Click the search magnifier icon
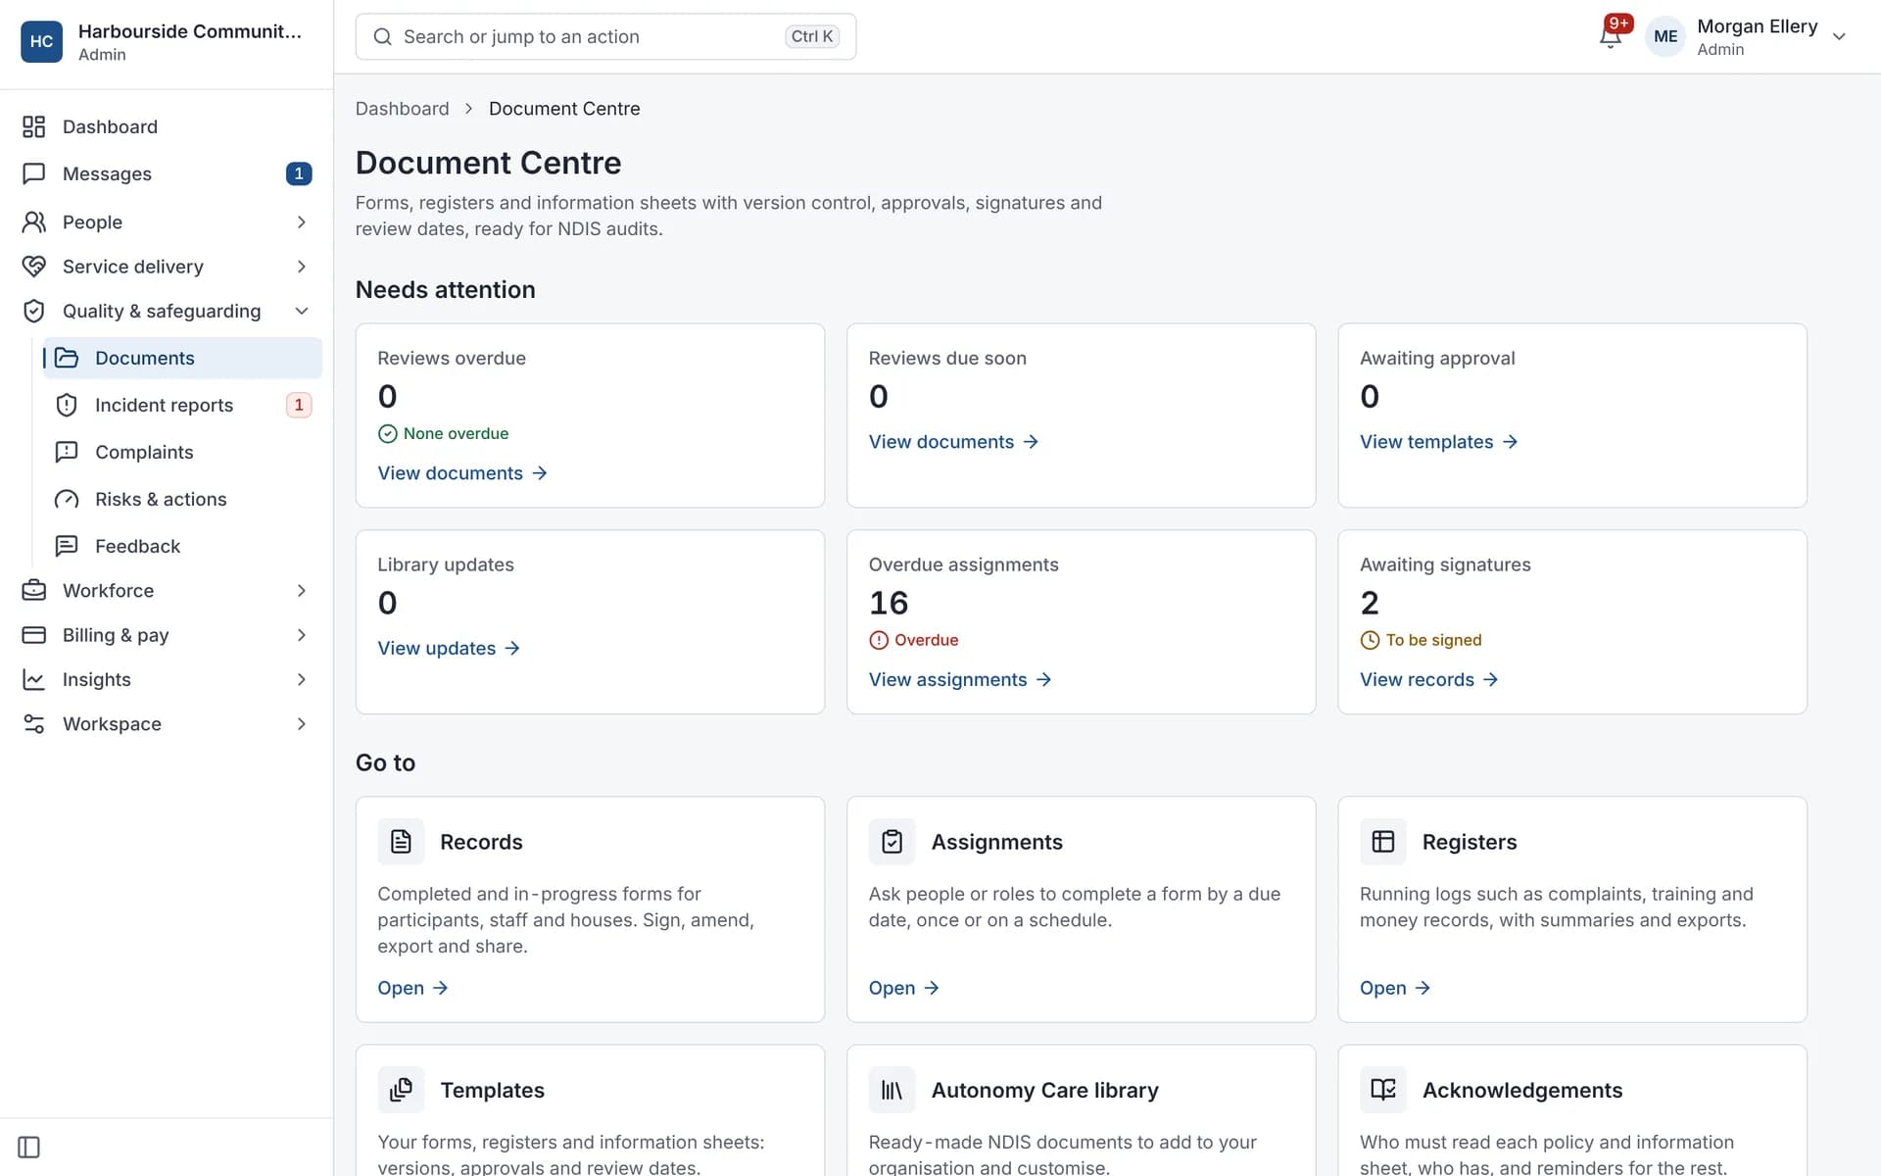 point(383,37)
